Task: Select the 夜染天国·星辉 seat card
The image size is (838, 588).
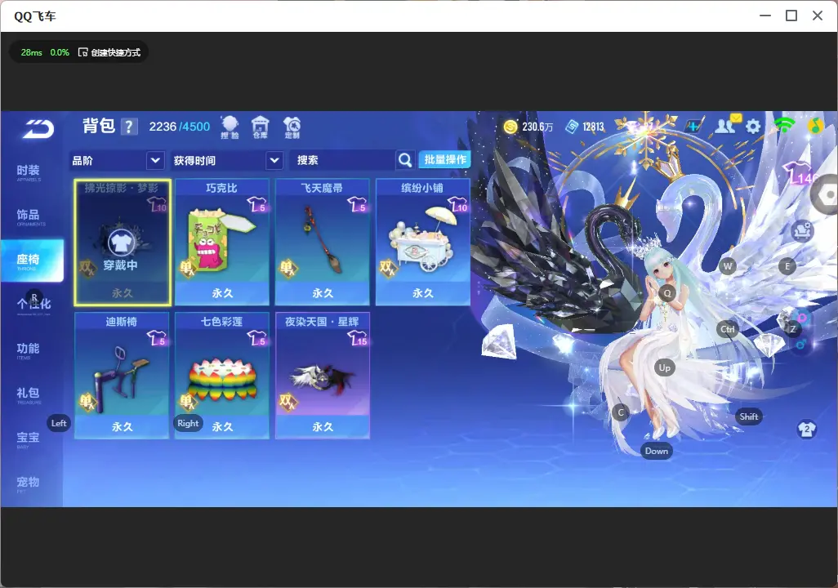Action: 323,376
